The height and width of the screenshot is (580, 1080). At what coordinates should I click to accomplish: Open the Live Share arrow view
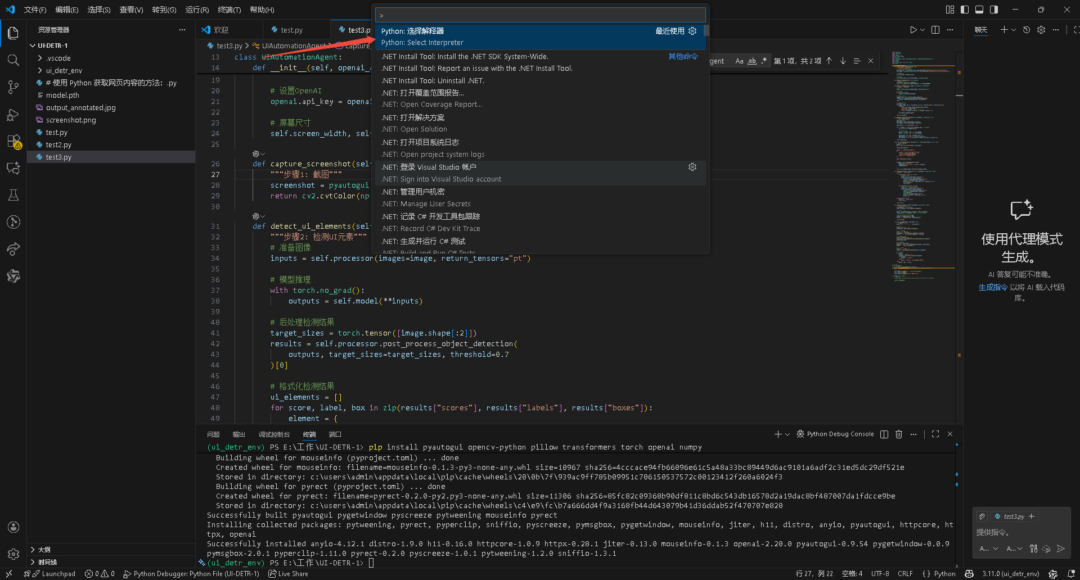(x=13, y=249)
